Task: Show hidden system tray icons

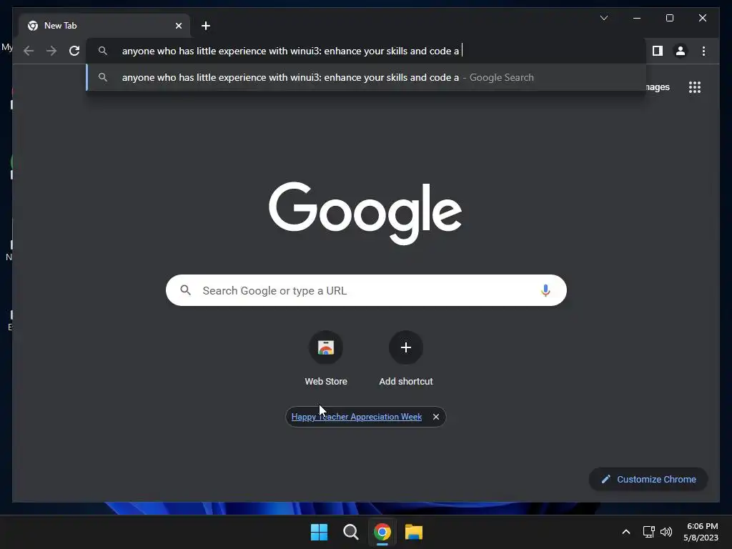Action: tap(626, 532)
